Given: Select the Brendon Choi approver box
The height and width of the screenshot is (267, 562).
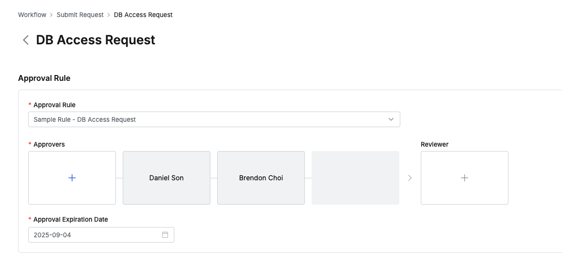Looking at the screenshot, I should coord(261,178).
